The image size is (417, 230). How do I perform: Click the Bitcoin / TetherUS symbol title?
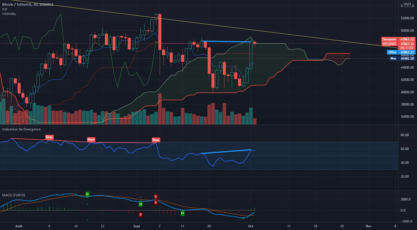[28, 5]
